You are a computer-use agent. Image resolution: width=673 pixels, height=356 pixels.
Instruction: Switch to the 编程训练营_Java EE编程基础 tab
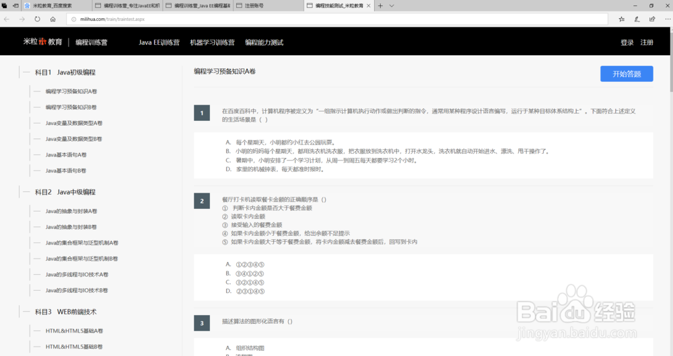point(198,5)
